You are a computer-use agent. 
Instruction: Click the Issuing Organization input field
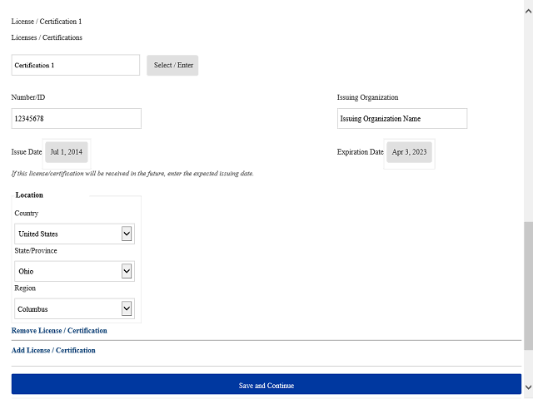click(402, 118)
